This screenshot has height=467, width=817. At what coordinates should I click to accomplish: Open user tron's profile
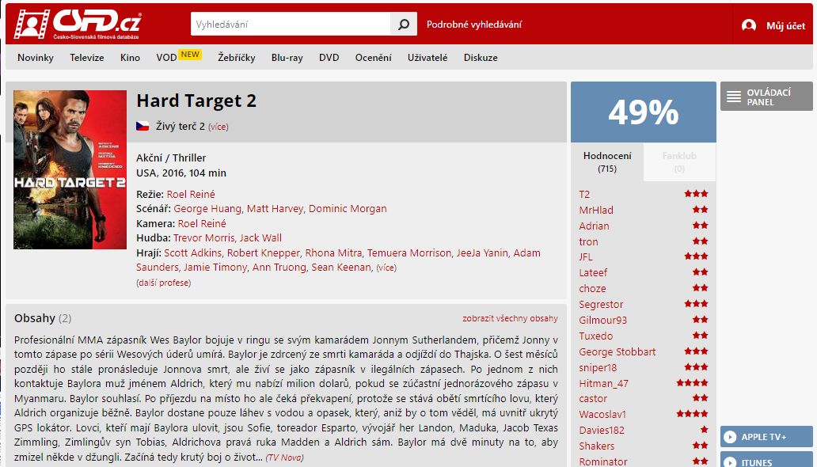(x=588, y=242)
